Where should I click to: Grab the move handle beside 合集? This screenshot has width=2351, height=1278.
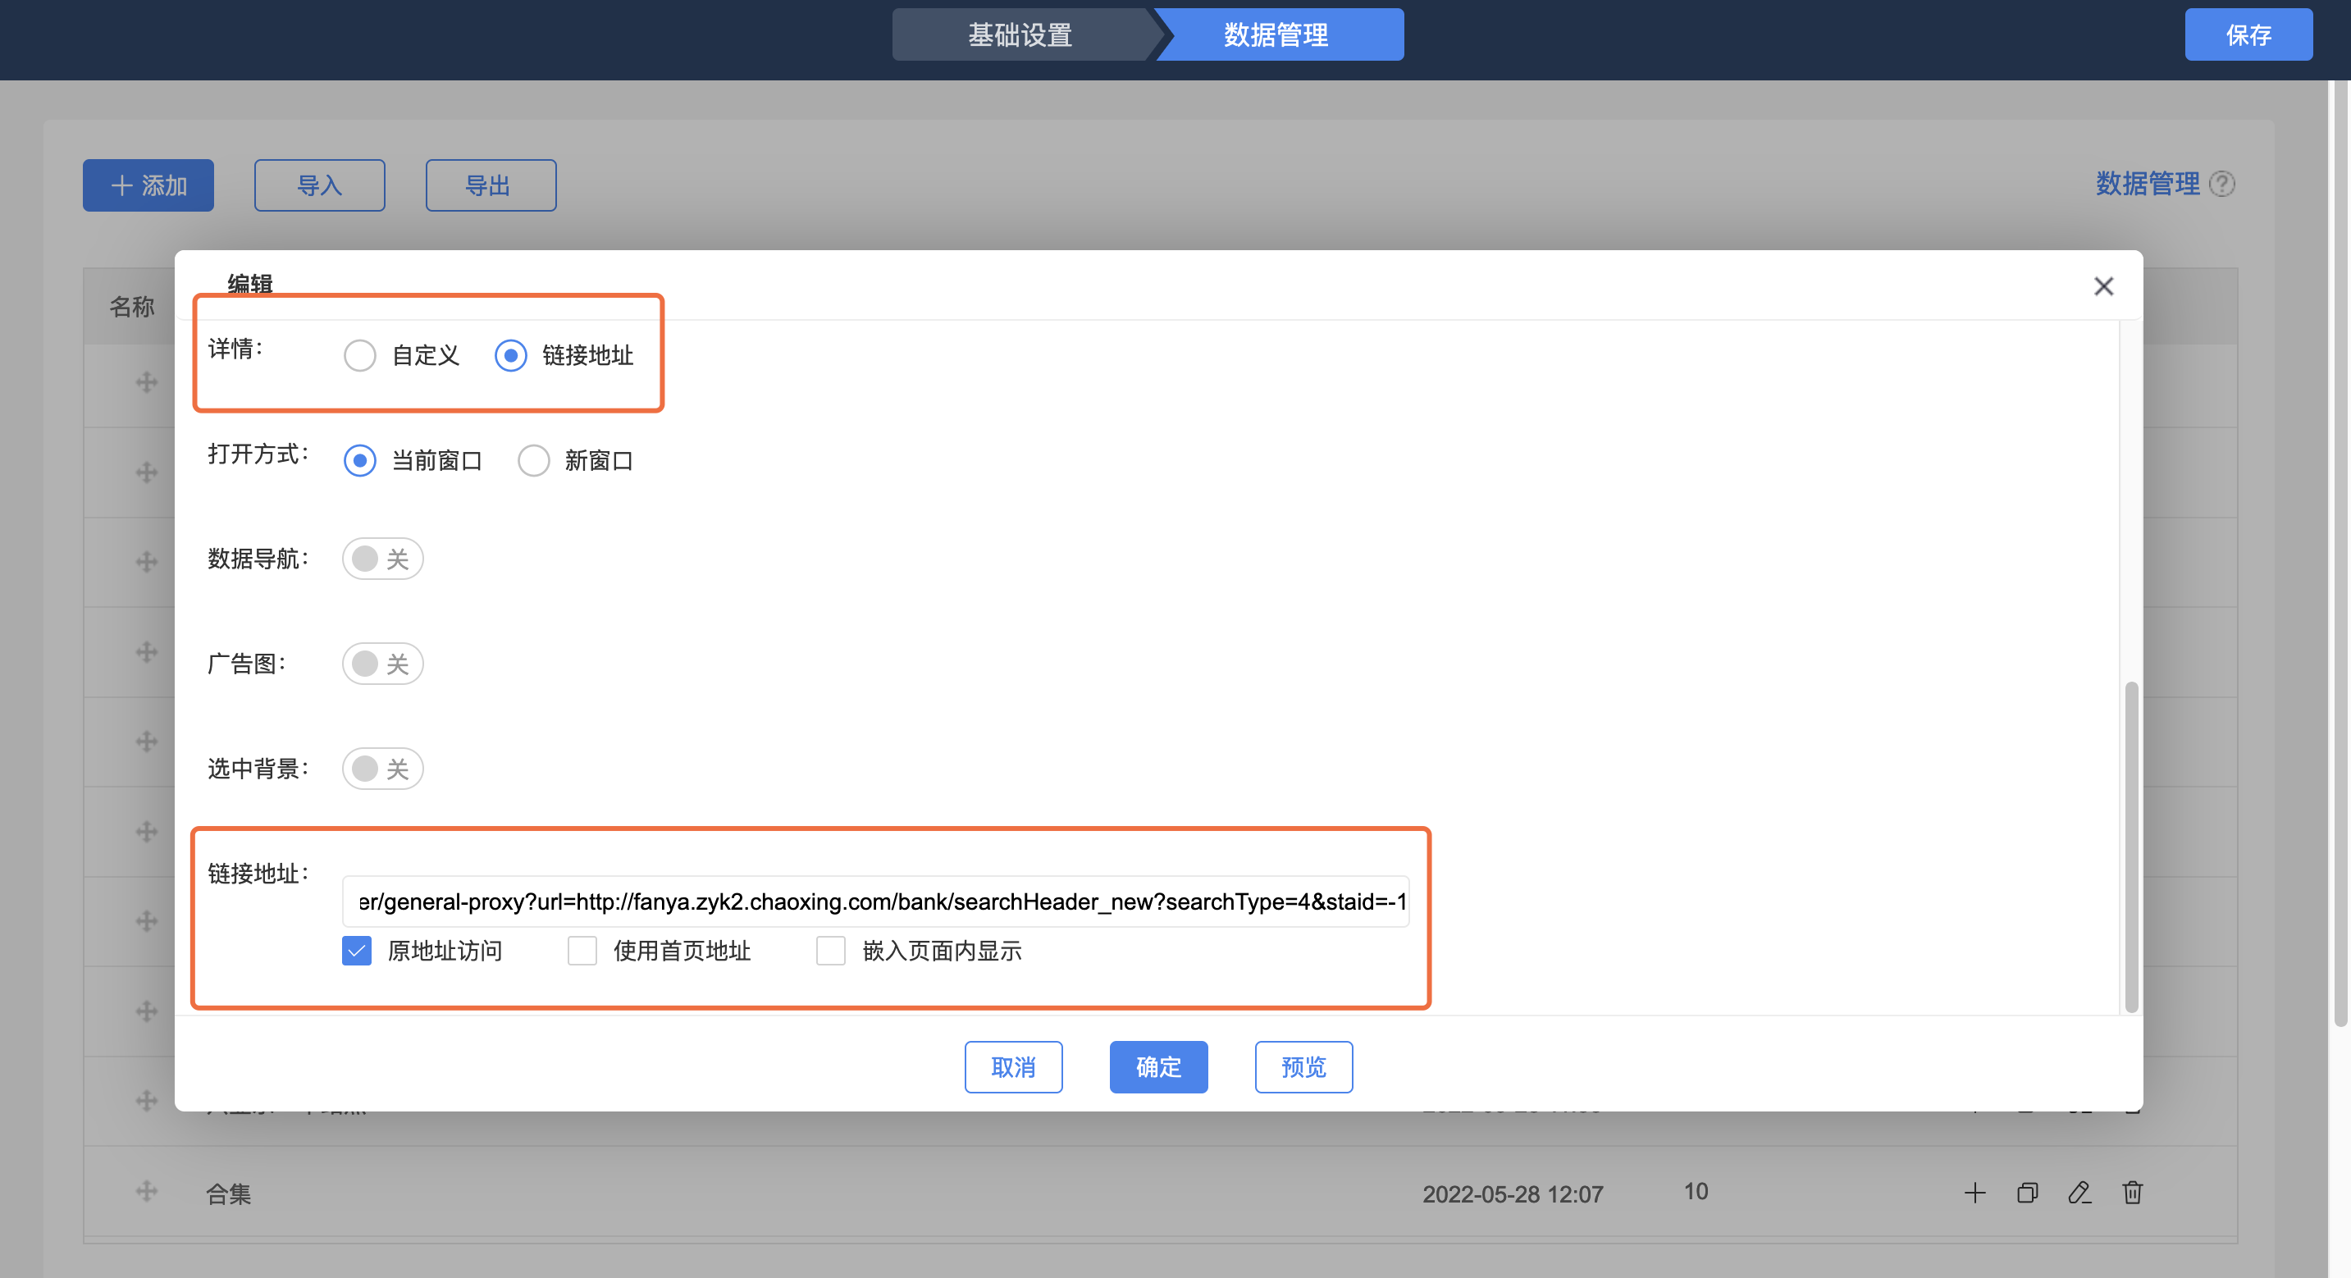146,1192
